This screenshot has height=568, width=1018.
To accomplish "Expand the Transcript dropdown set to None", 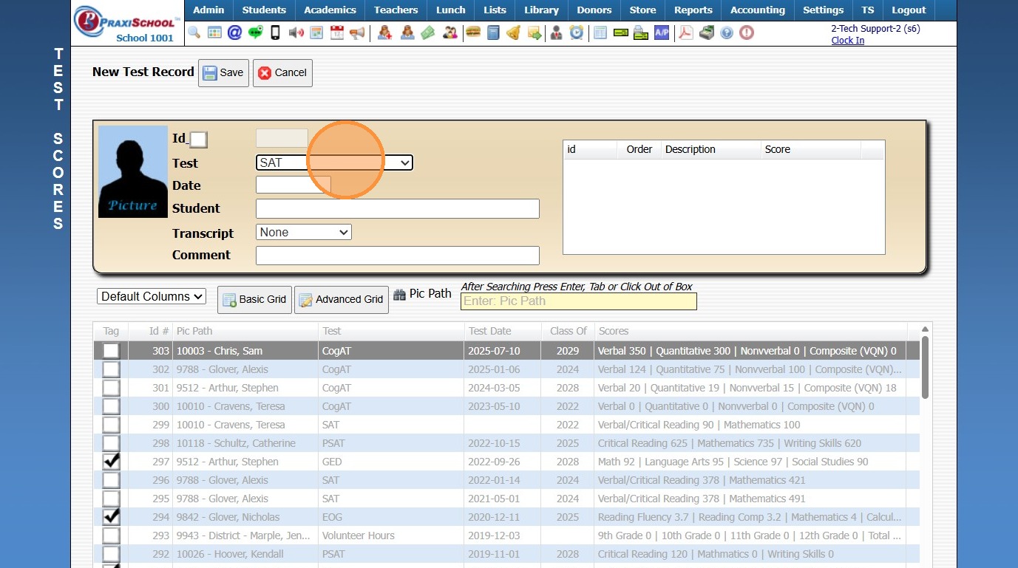I will click(x=304, y=232).
